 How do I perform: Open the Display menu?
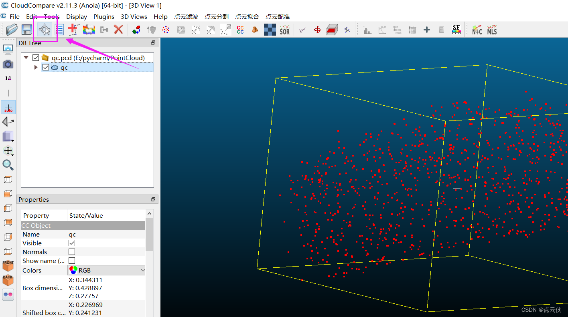(x=77, y=16)
